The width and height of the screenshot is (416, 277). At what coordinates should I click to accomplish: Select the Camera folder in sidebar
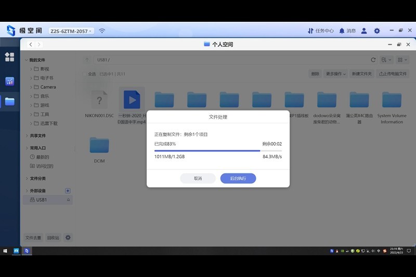(48, 87)
